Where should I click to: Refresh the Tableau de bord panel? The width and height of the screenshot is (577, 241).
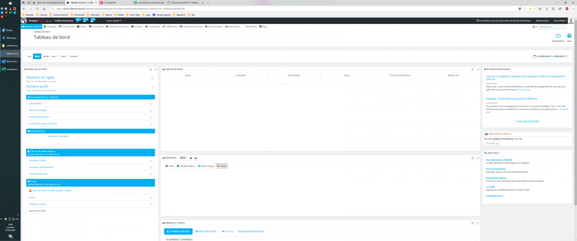(478, 70)
